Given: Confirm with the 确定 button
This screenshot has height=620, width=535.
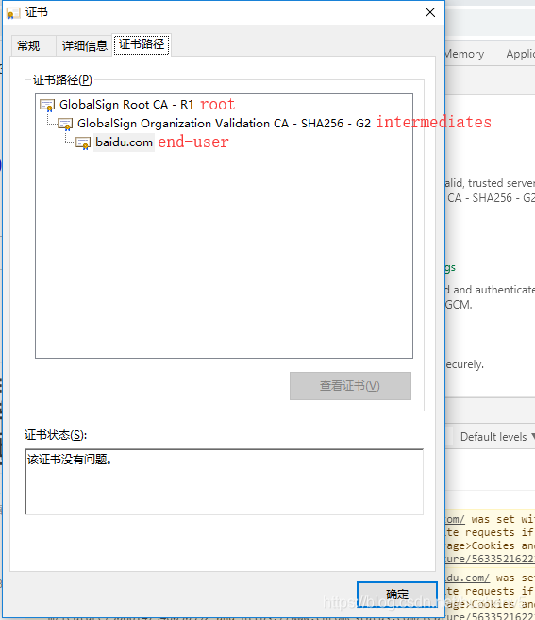Looking at the screenshot, I should [x=397, y=594].
